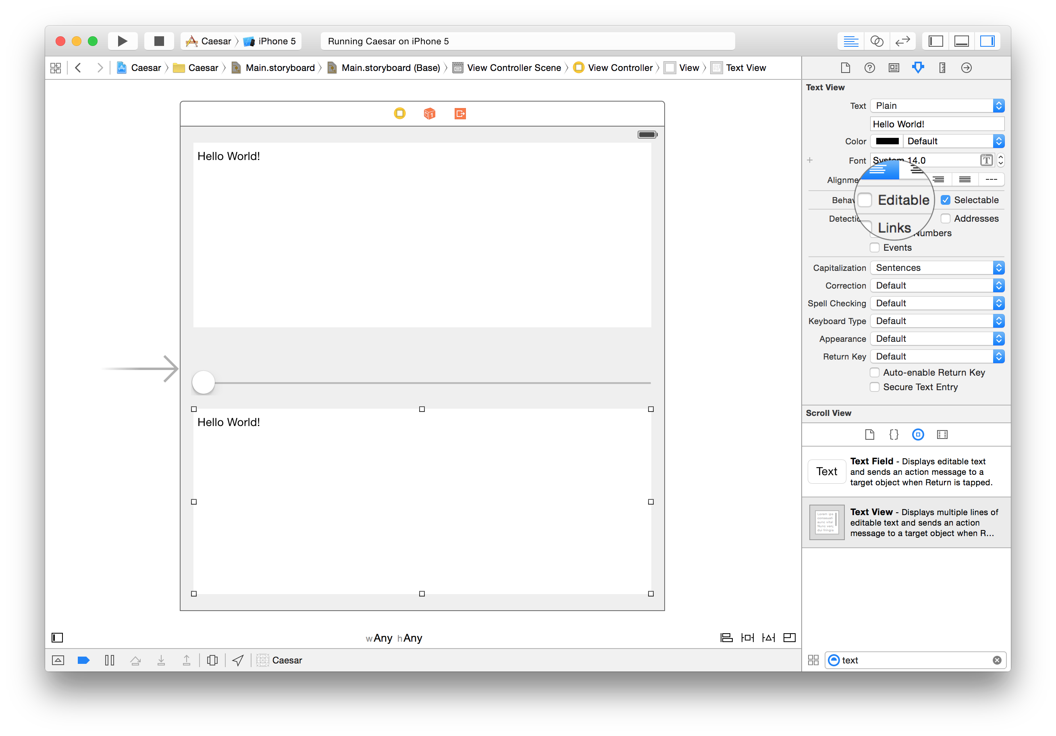Click Step into button
This screenshot has width=1056, height=736.
(161, 660)
